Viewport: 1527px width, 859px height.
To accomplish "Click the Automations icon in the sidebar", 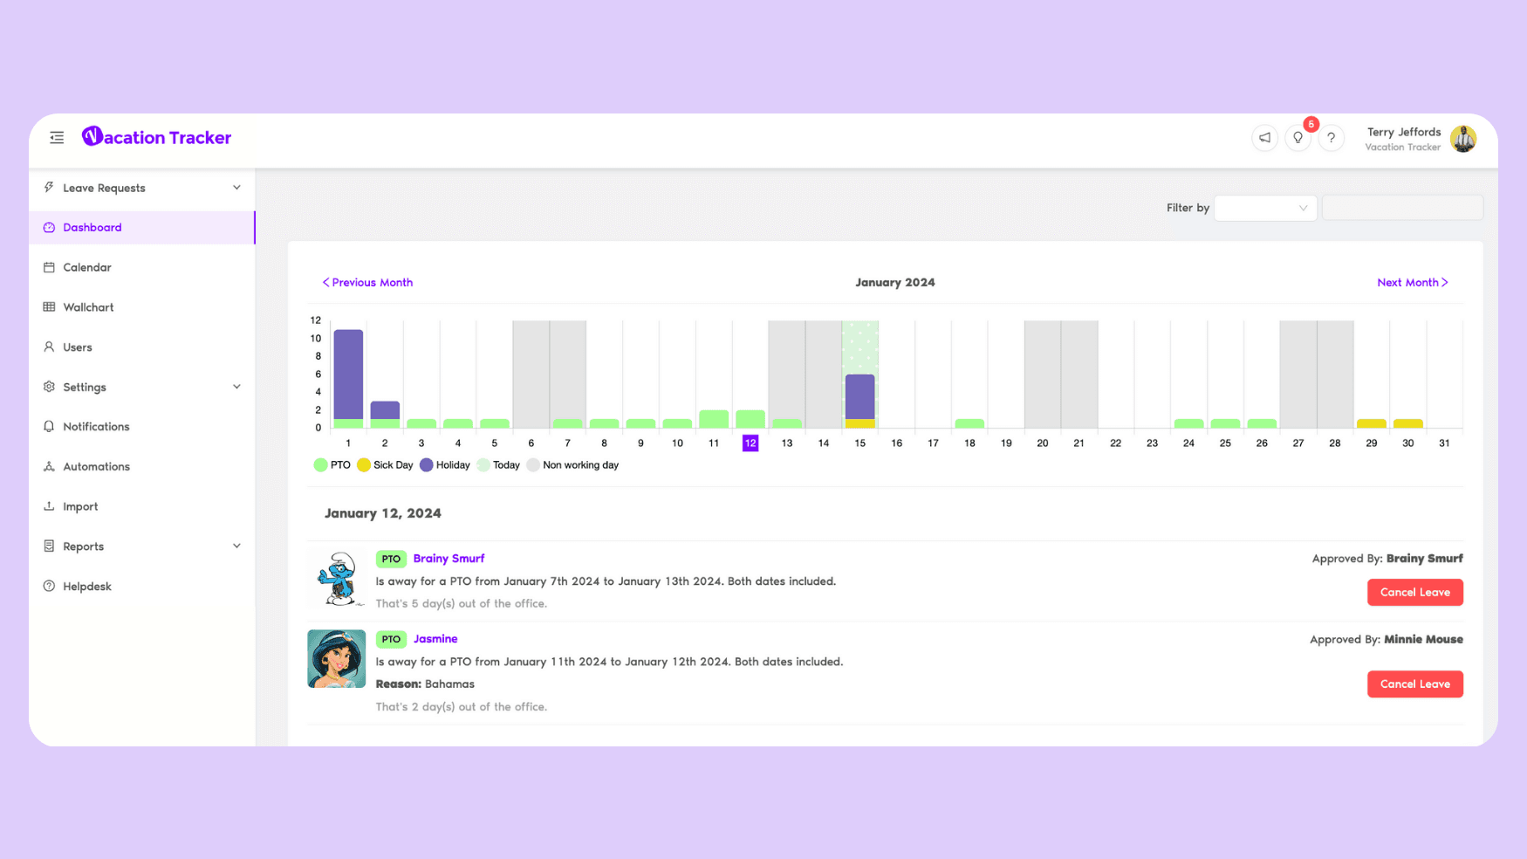I will pyautogui.click(x=49, y=466).
